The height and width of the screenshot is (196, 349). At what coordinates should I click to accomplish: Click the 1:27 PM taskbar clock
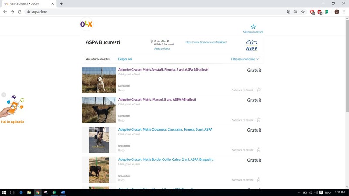point(340,192)
